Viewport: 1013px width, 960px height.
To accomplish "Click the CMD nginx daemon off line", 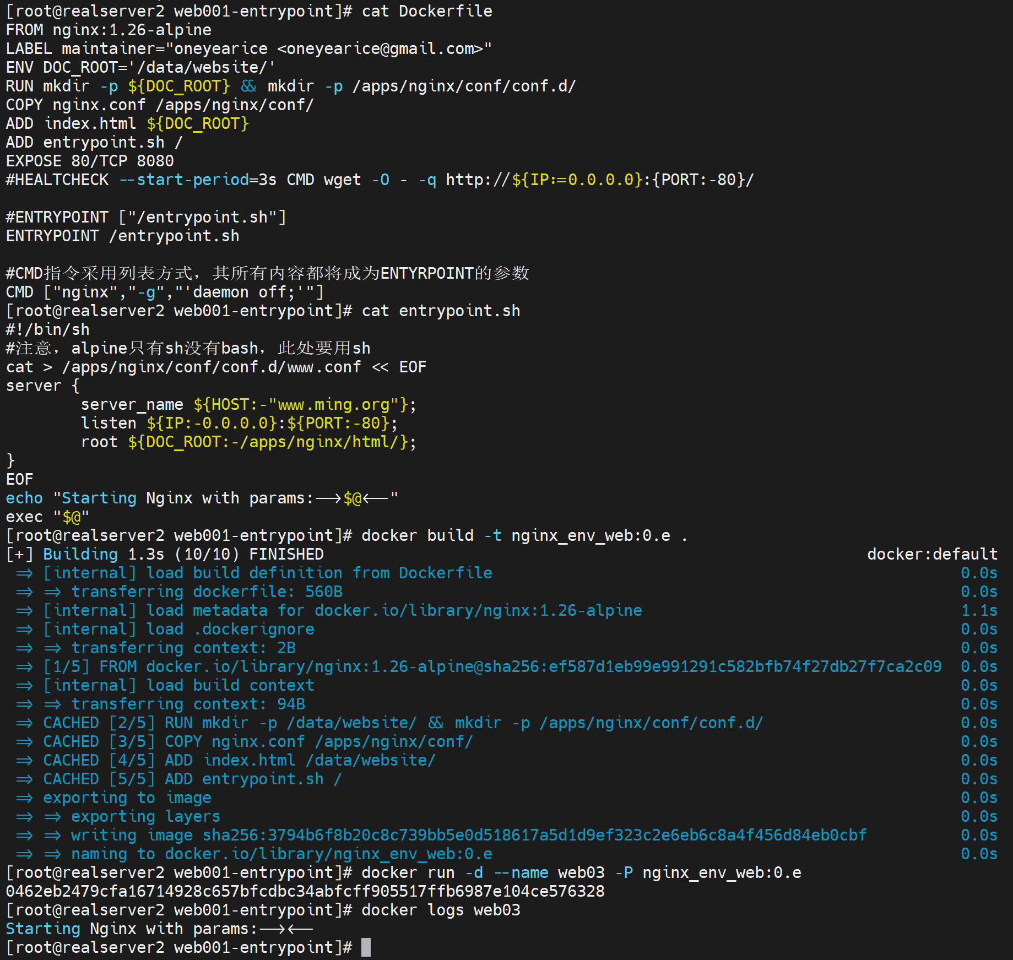I will (x=165, y=292).
